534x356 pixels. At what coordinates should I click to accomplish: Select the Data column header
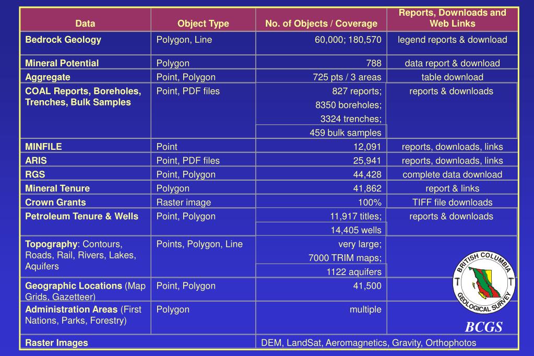tap(85, 23)
